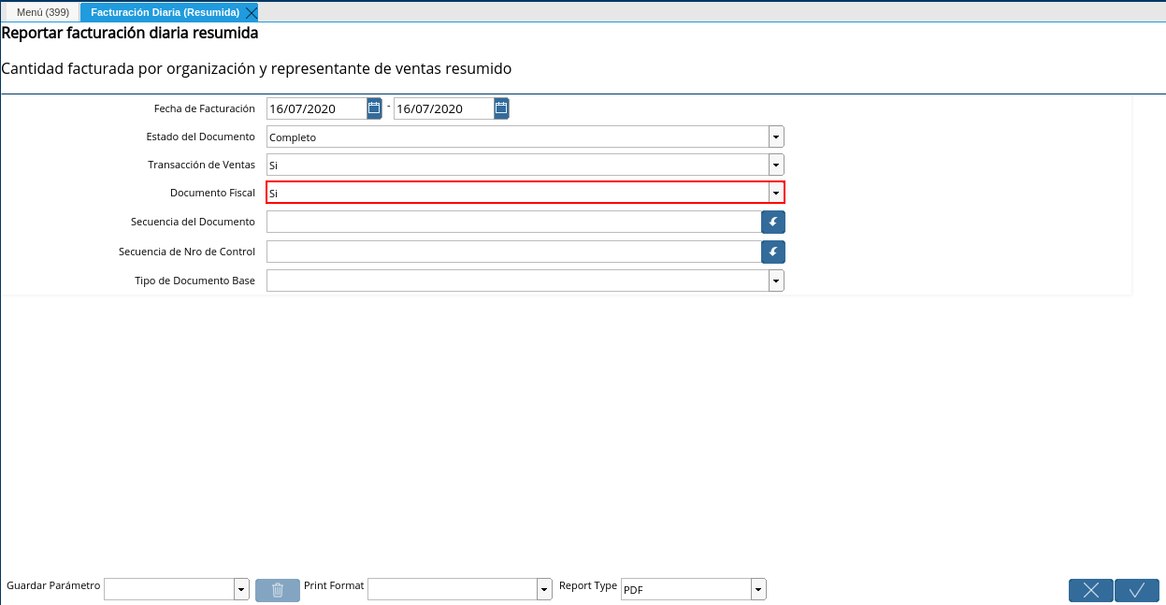Focus the Tipo de Documento Base field
This screenshot has height=605, width=1166.
(x=517, y=281)
